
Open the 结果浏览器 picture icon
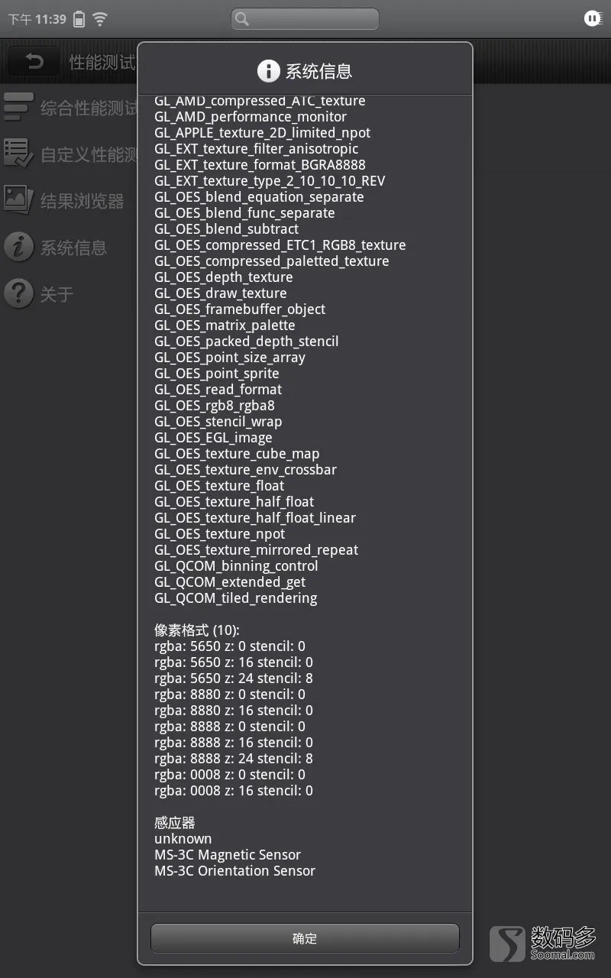click(18, 200)
